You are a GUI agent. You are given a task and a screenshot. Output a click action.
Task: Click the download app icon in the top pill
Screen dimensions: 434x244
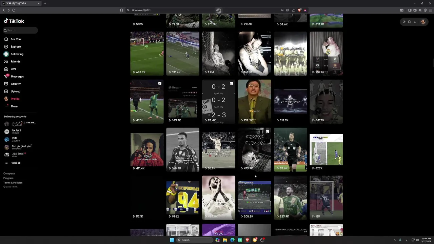click(415, 22)
